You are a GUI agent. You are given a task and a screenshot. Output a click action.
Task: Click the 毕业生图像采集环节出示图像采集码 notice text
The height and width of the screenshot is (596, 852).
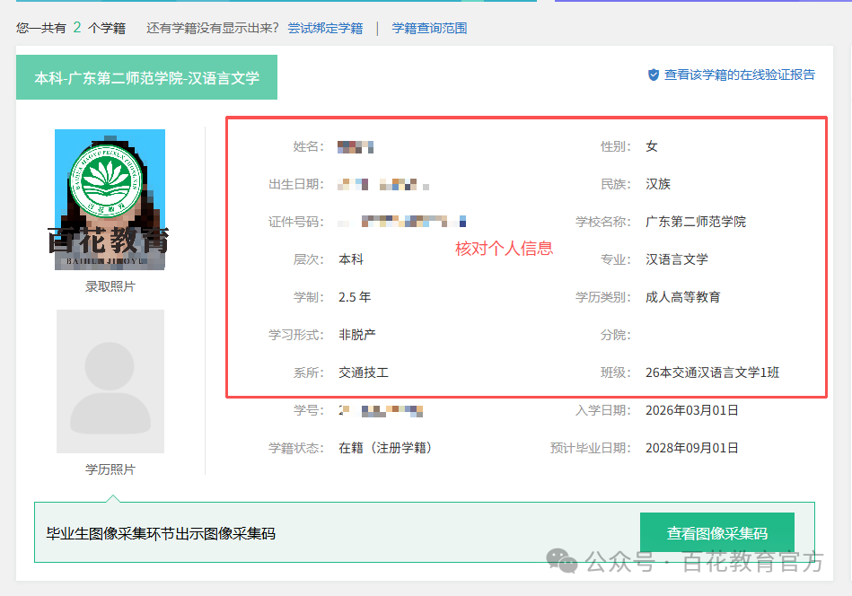[x=161, y=533]
